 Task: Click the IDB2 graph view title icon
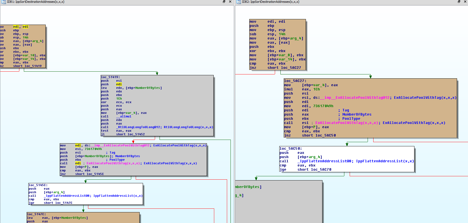coord(239,2)
